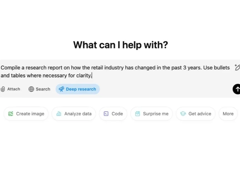
Task: Click inside the prompt text field
Action: 111,71
